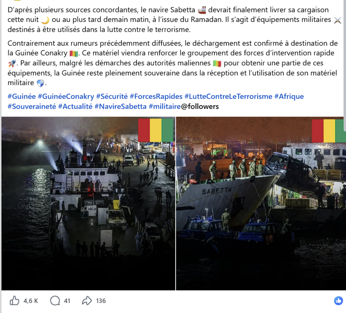This screenshot has width=346, height=313.
Task: Follow the #Sécurité hashtag link
Action: (x=112, y=96)
